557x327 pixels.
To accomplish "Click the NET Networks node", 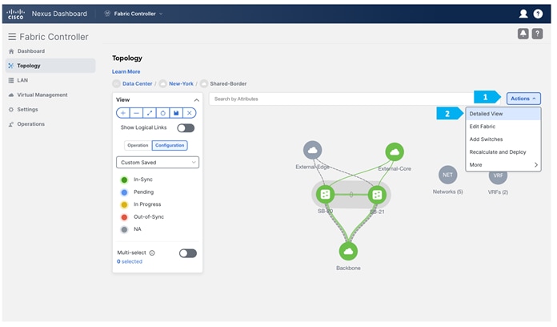I will point(447,175).
